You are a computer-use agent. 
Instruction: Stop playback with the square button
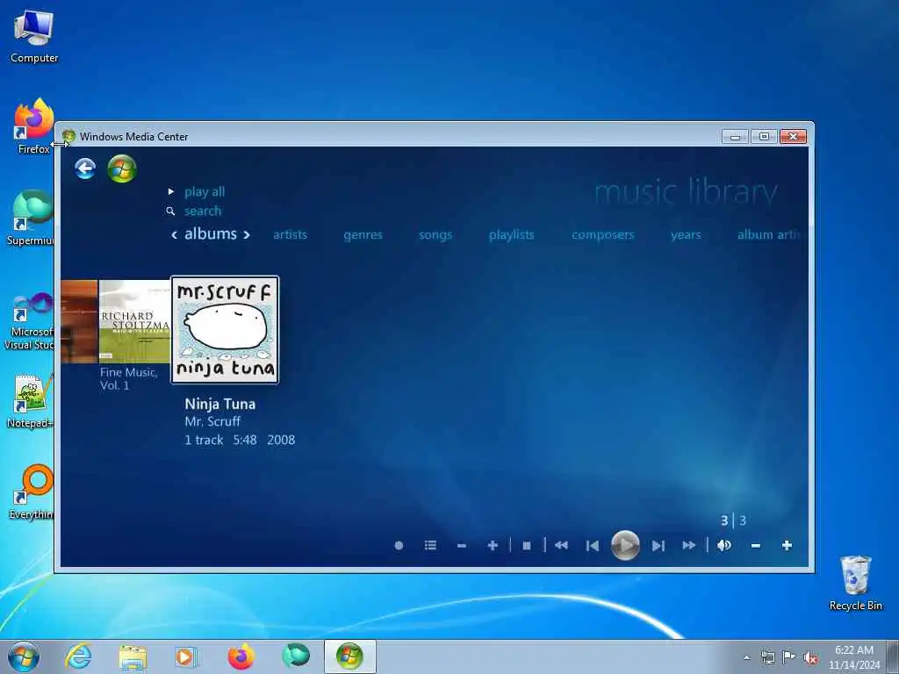coord(527,546)
